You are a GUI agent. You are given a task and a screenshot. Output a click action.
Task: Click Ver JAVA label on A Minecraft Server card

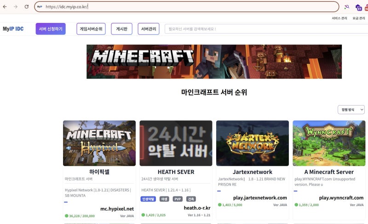click(356, 205)
